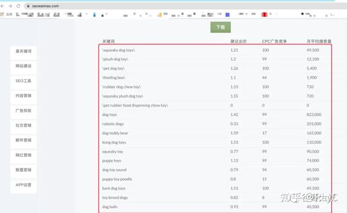Click the 'puppy toys' keyword
The image size is (347, 213).
point(112,160)
